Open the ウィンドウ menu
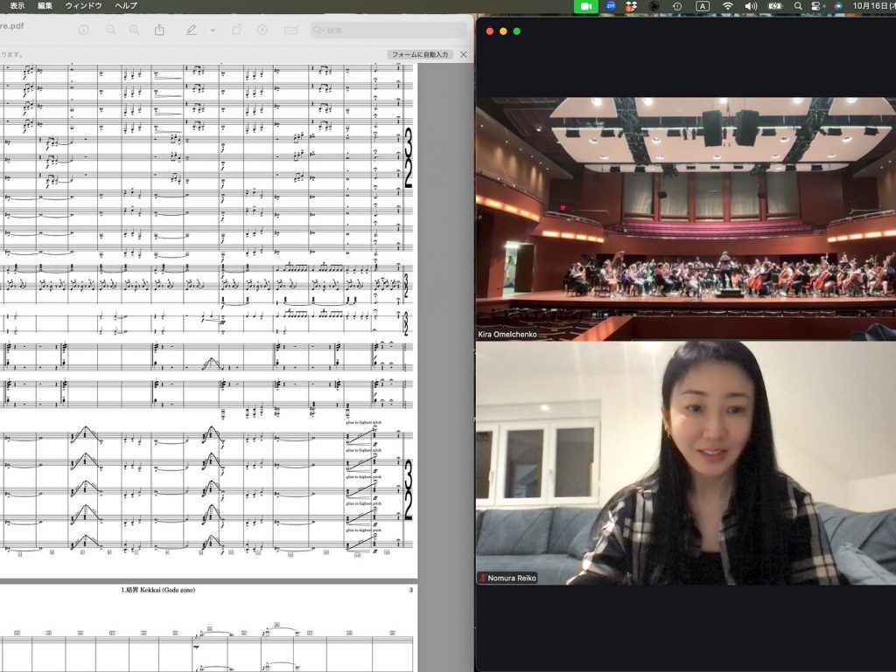Viewport: 896px width, 672px height. (83, 6)
